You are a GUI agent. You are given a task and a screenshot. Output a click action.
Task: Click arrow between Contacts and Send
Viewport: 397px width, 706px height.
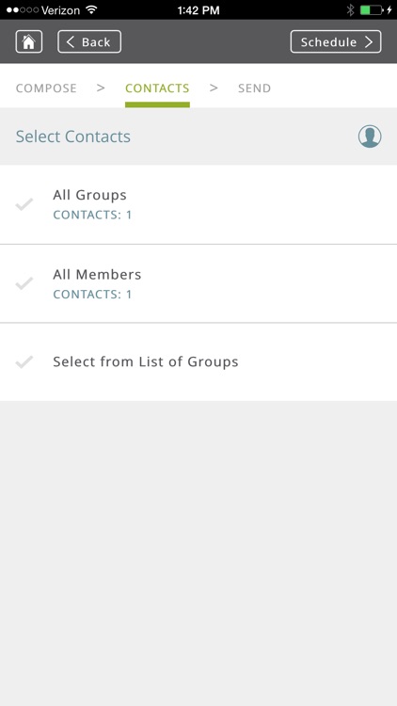214,88
